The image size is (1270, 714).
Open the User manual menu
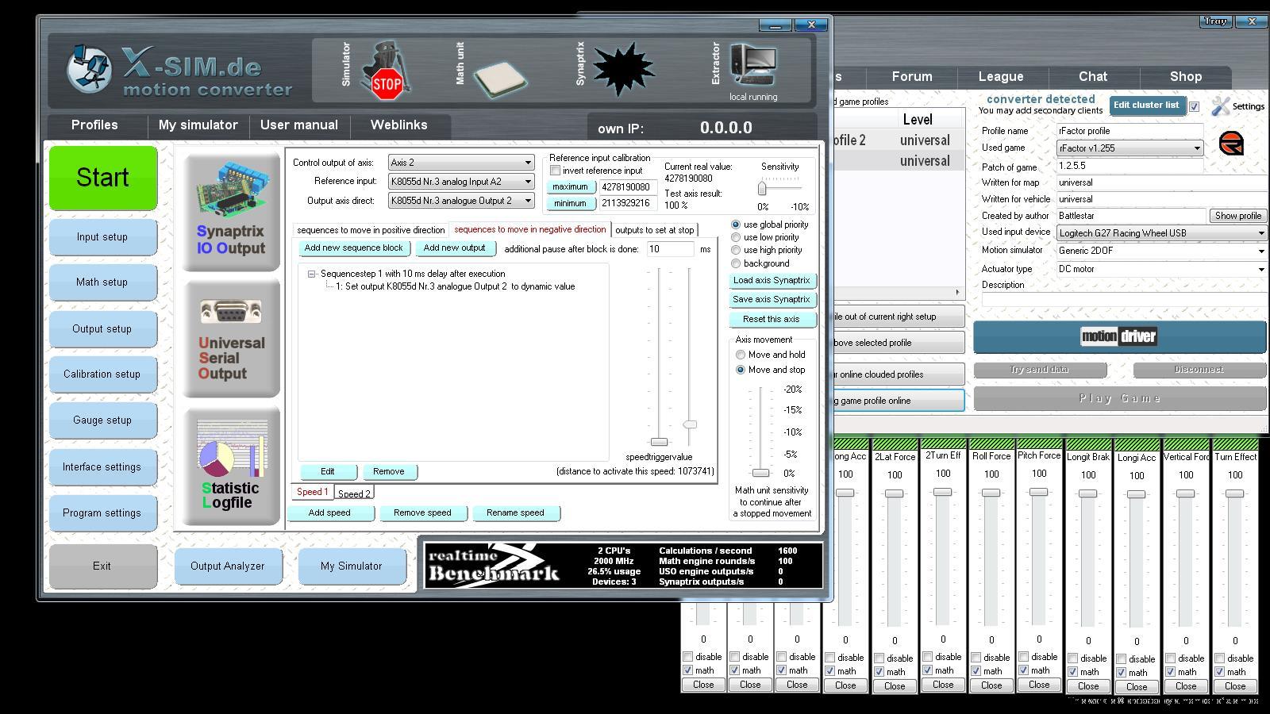coord(298,125)
